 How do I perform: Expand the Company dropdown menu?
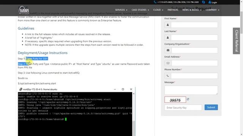(x=212, y=10)
